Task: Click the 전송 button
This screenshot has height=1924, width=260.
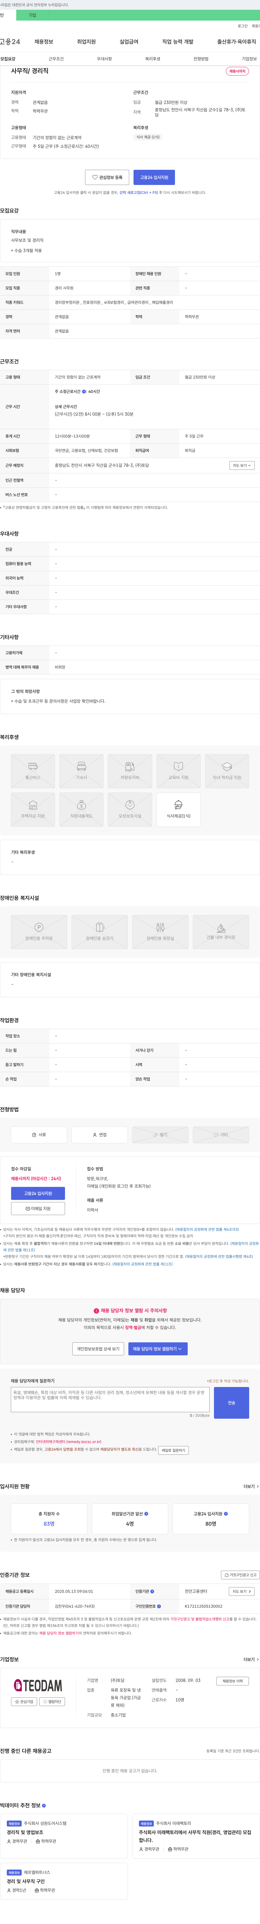Action: click(232, 1403)
